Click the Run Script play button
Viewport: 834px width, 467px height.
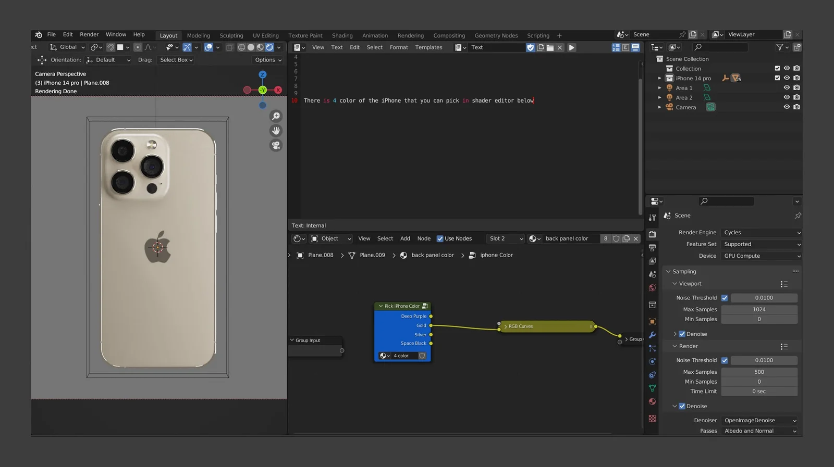571,47
